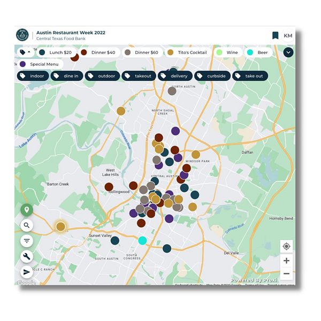Screen dimensions: 321x321
Task: Toggle the Wine category filter
Action: pos(228,52)
